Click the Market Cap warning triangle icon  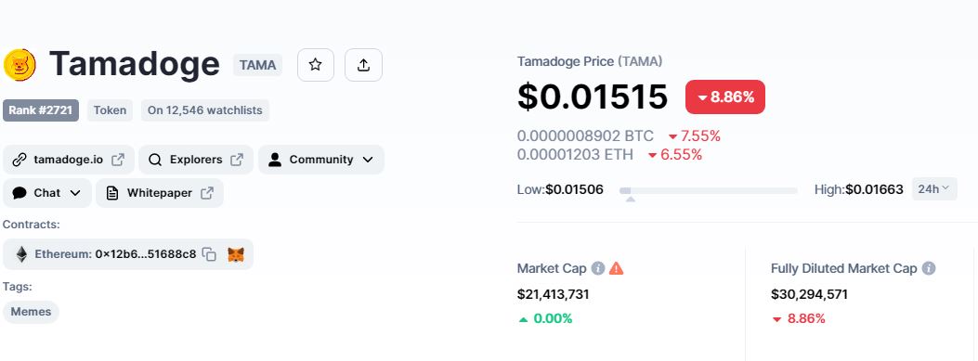pos(616,268)
